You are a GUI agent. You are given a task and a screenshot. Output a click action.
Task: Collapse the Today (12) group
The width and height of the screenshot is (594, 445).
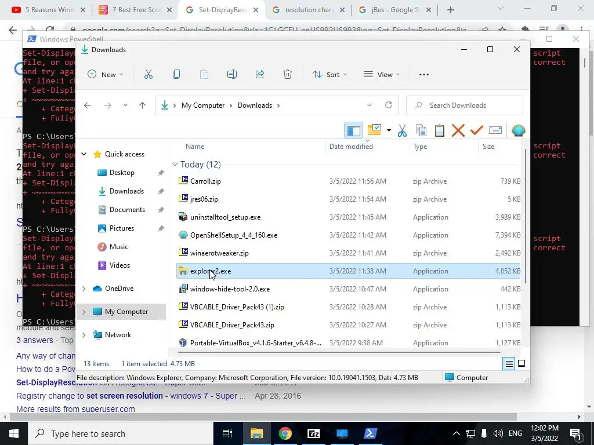(x=175, y=164)
